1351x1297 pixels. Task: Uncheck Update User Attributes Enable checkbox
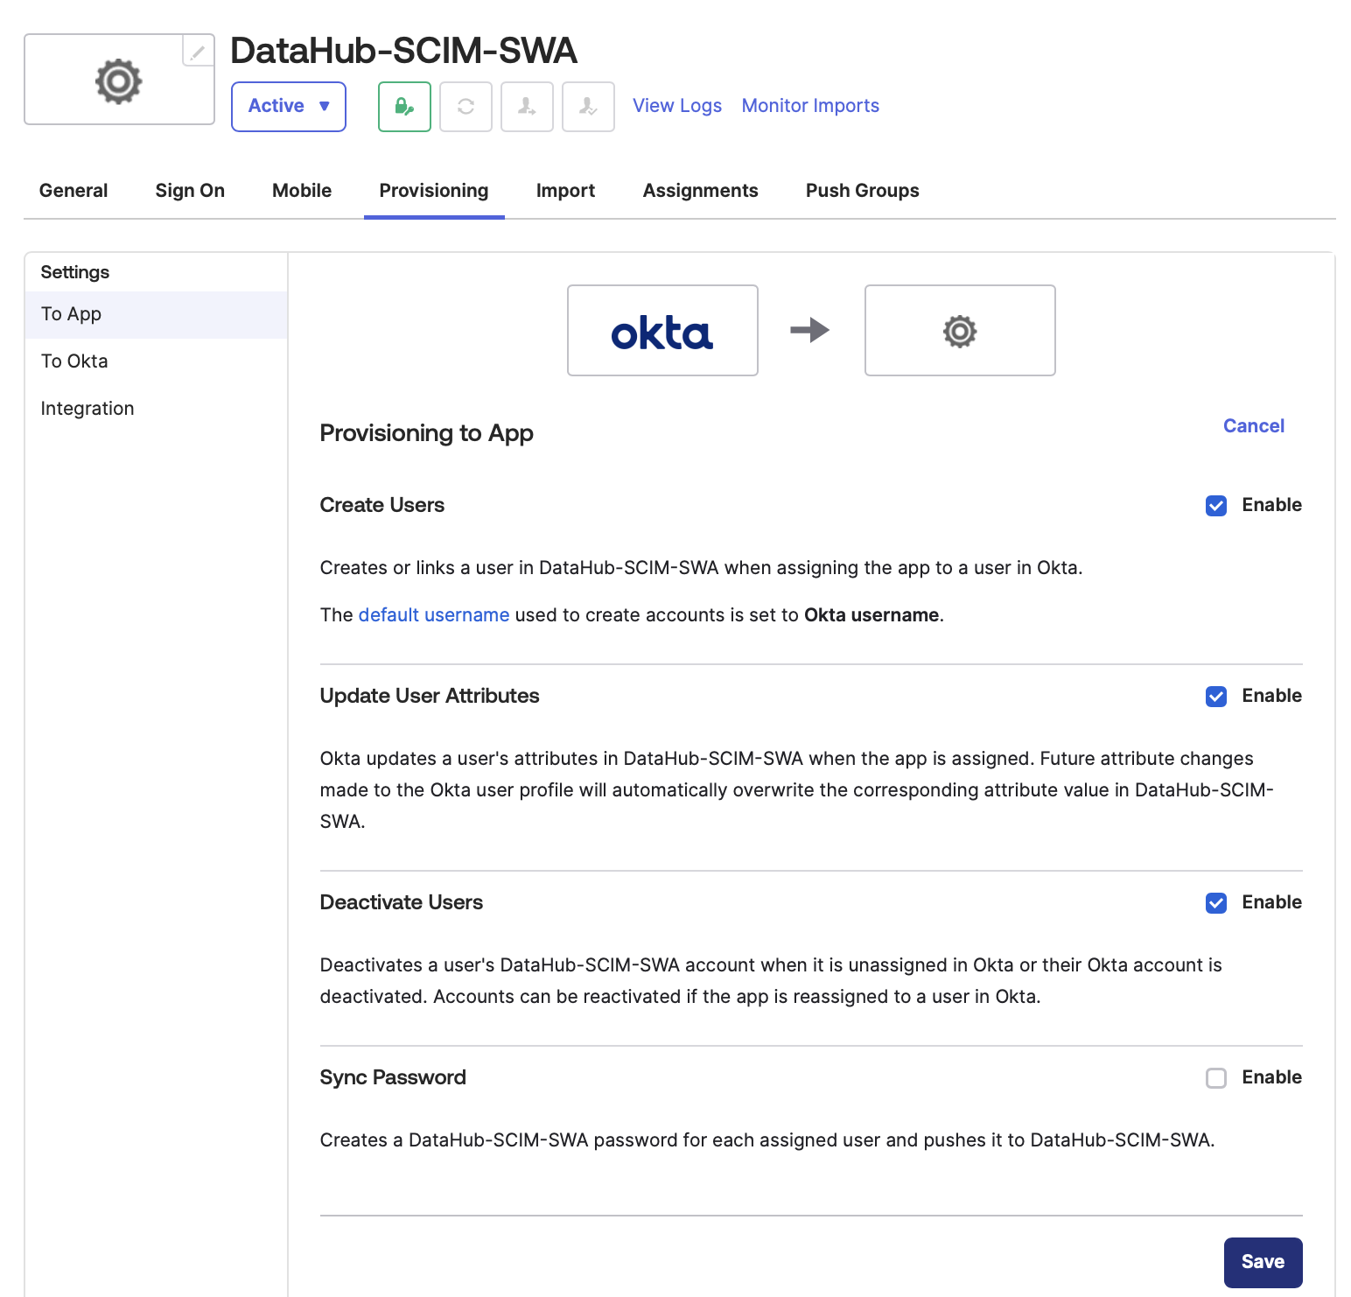click(x=1216, y=697)
